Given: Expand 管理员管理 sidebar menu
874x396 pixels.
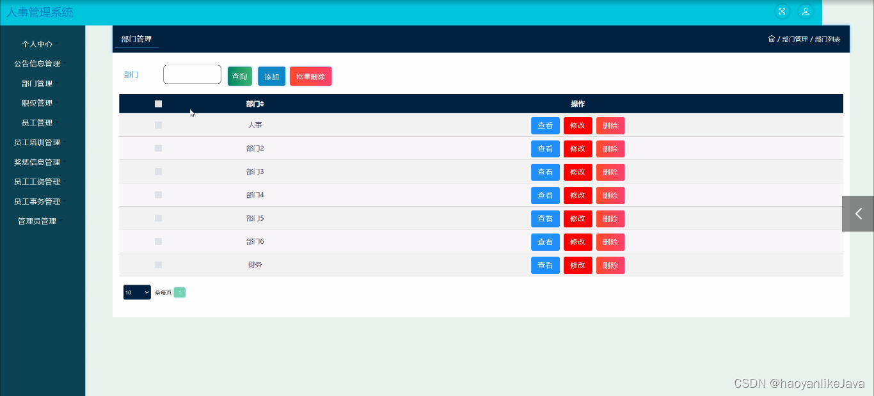Looking at the screenshot, I should [40, 221].
